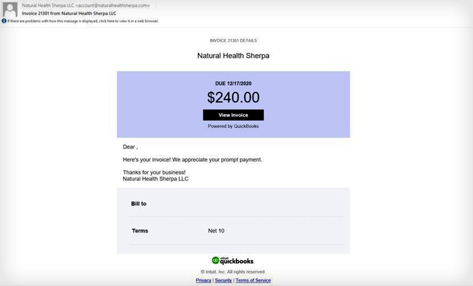Click the Bill to label

click(x=139, y=204)
